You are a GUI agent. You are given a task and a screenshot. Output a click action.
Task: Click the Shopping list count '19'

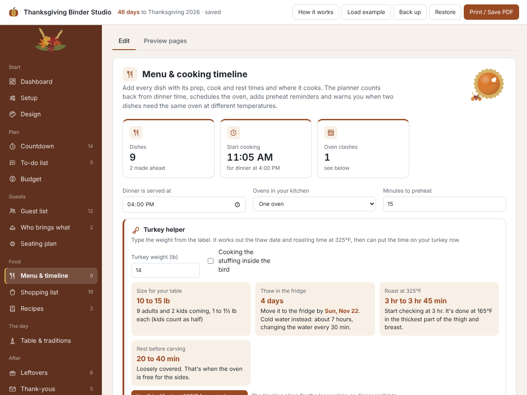pyautogui.click(x=90, y=292)
